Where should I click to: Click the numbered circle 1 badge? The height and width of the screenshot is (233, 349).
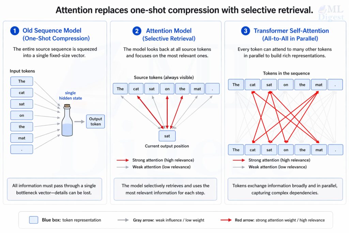(14, 31)
